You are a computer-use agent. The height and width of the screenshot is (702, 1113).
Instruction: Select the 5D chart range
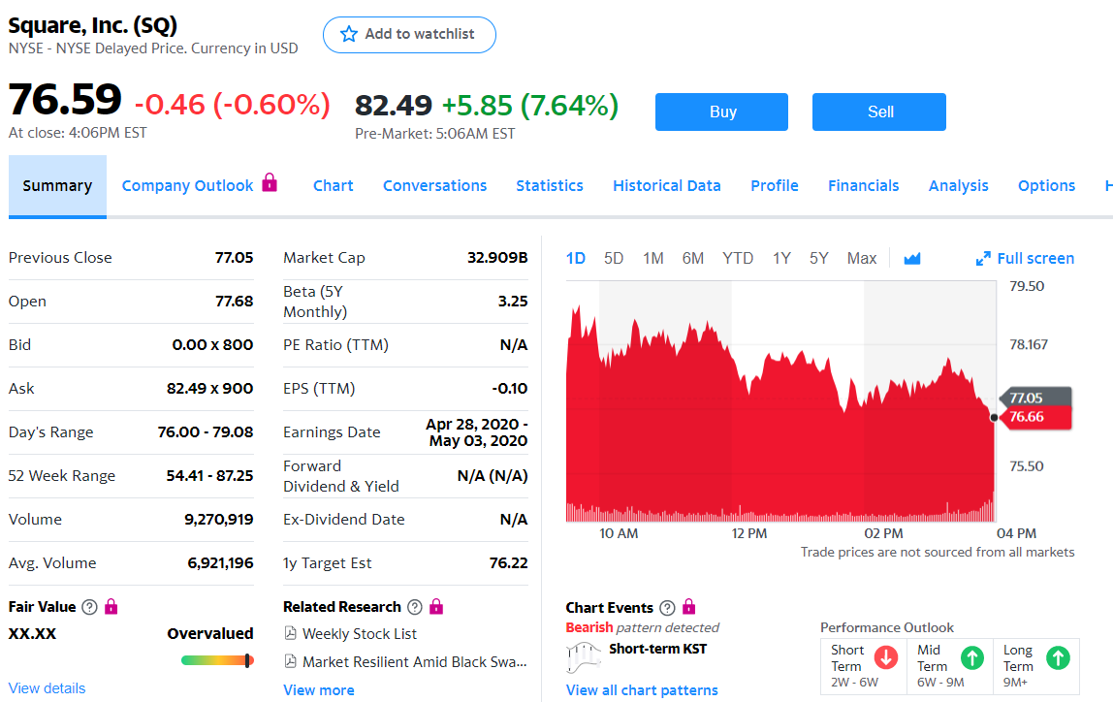coord(614,258)
